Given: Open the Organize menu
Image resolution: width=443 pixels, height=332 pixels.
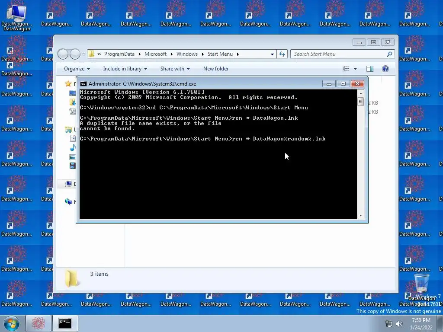Looking at the screenshot, I should (x=77, y=69).
